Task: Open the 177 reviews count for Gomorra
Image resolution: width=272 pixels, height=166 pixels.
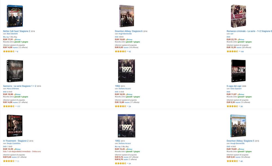Action: coord(18,107)
